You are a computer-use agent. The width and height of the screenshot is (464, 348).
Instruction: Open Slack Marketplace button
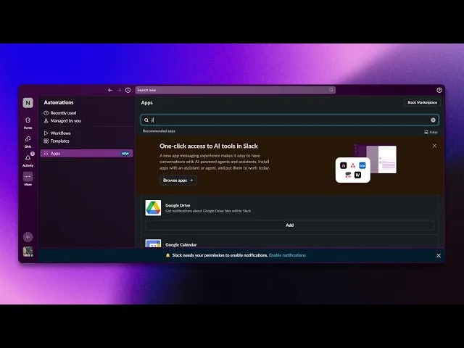coord(422,102)
